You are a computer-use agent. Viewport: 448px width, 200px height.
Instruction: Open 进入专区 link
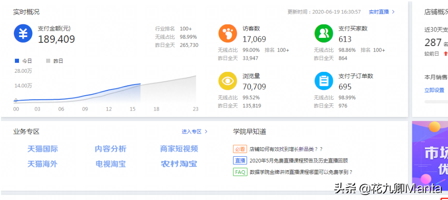192,132
